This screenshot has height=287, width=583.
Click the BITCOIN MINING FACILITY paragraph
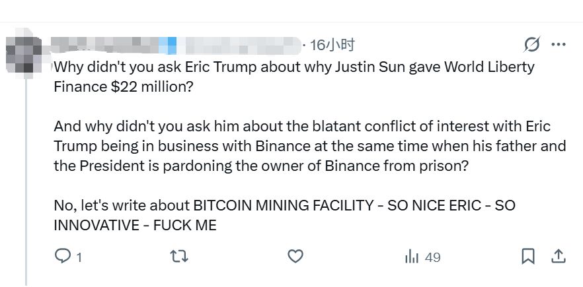click(x=284, y=215)
